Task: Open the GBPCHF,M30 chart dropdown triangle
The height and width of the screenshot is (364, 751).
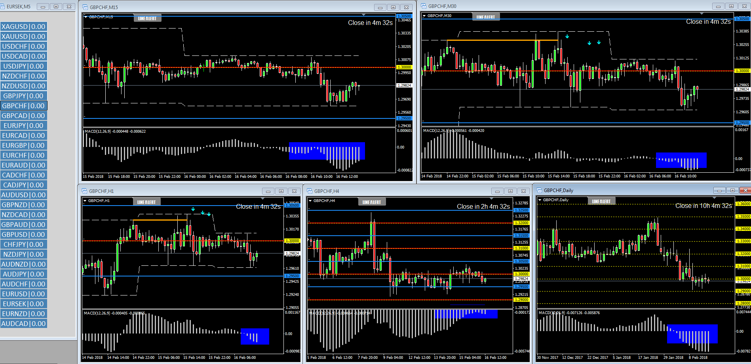Action: pos(424,16)
